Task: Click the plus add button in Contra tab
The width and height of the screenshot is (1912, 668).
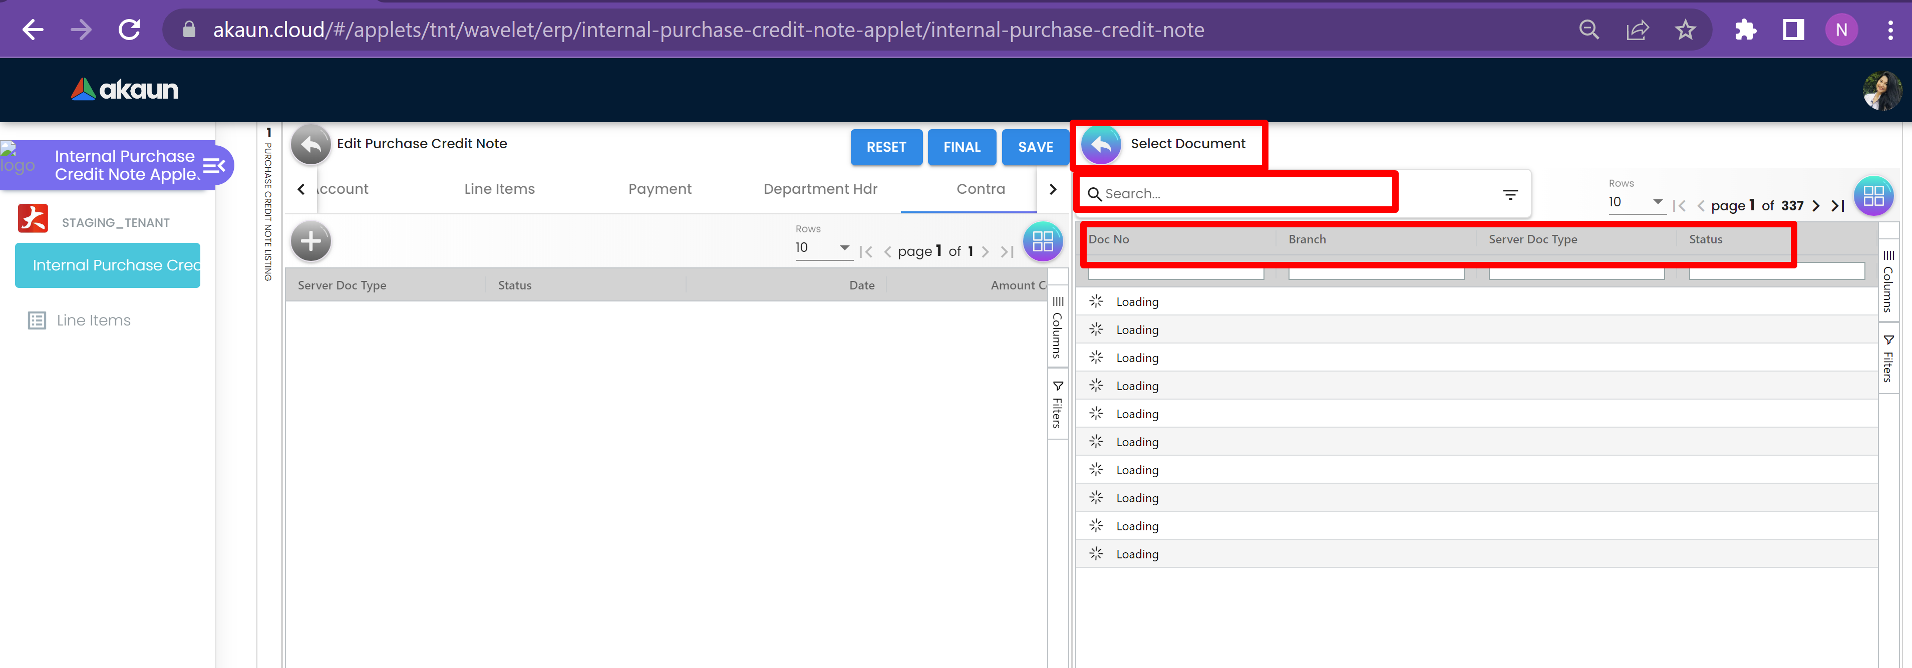Action: 310,241
